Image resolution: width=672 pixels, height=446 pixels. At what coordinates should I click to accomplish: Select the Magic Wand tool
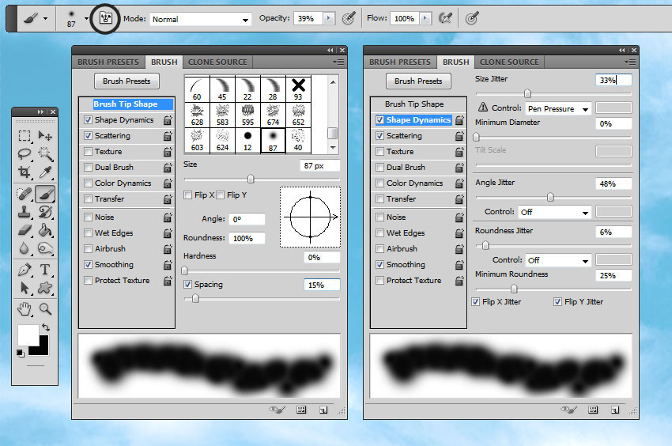45,153
